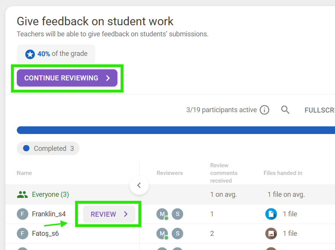335x250 pixels.
Task: Enter fullscreen mode via the FULLSCREEN button
Action: click(x=319, y=110)
